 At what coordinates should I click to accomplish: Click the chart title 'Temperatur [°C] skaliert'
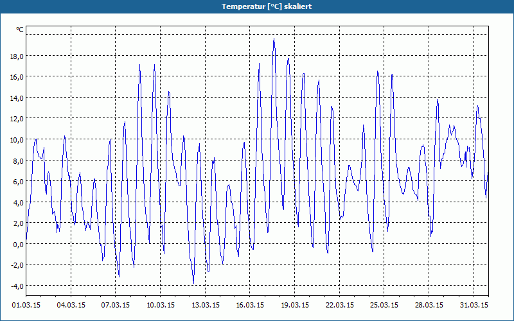click(267, 6)
